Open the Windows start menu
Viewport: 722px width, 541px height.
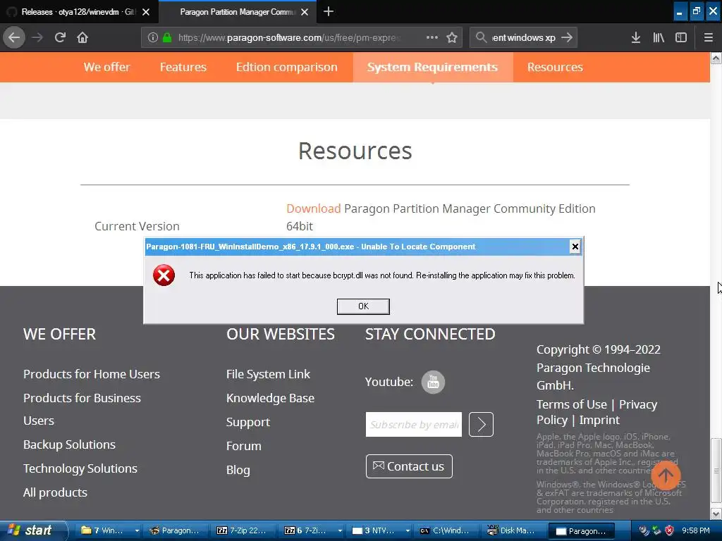32,530
